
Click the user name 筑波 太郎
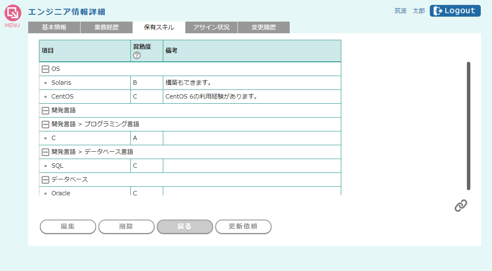(409, 11)
